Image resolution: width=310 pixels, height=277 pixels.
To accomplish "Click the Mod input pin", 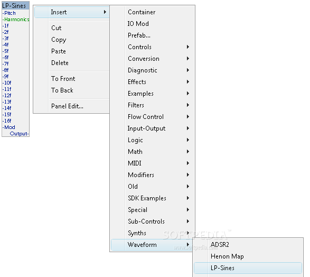I will click(8, 127).
